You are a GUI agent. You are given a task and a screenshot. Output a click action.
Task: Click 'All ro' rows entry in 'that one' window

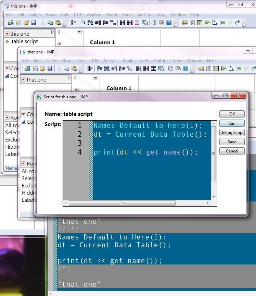(28, 171)
